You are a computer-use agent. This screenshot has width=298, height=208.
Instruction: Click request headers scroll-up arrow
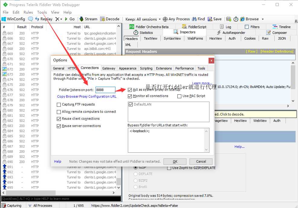pyautogui.click(x=293, y=63)
